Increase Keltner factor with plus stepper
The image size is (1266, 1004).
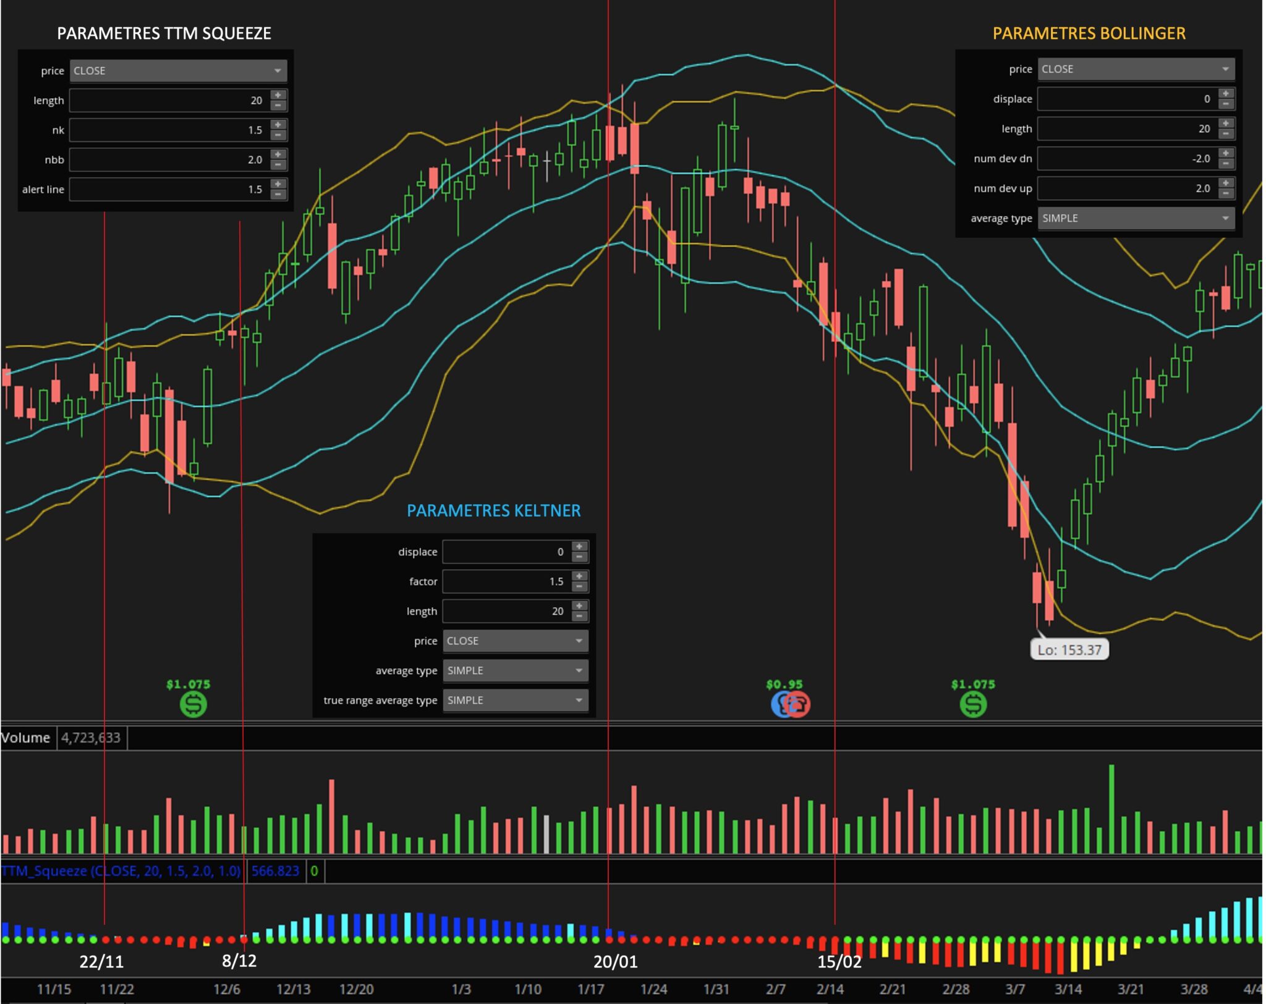pos(579,576)
